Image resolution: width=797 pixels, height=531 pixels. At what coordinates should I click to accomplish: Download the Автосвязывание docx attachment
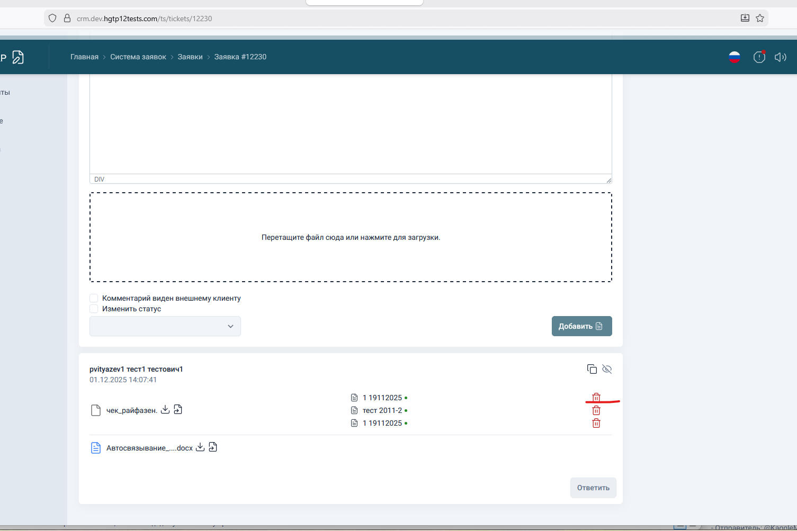200,447
